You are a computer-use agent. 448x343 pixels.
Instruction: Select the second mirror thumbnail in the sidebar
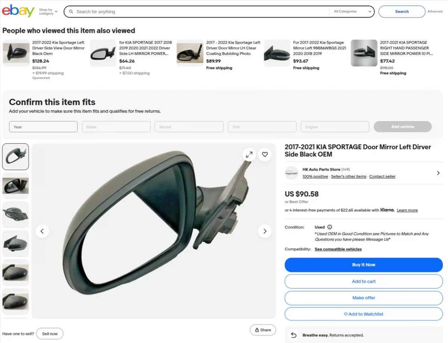coord(15,185)
